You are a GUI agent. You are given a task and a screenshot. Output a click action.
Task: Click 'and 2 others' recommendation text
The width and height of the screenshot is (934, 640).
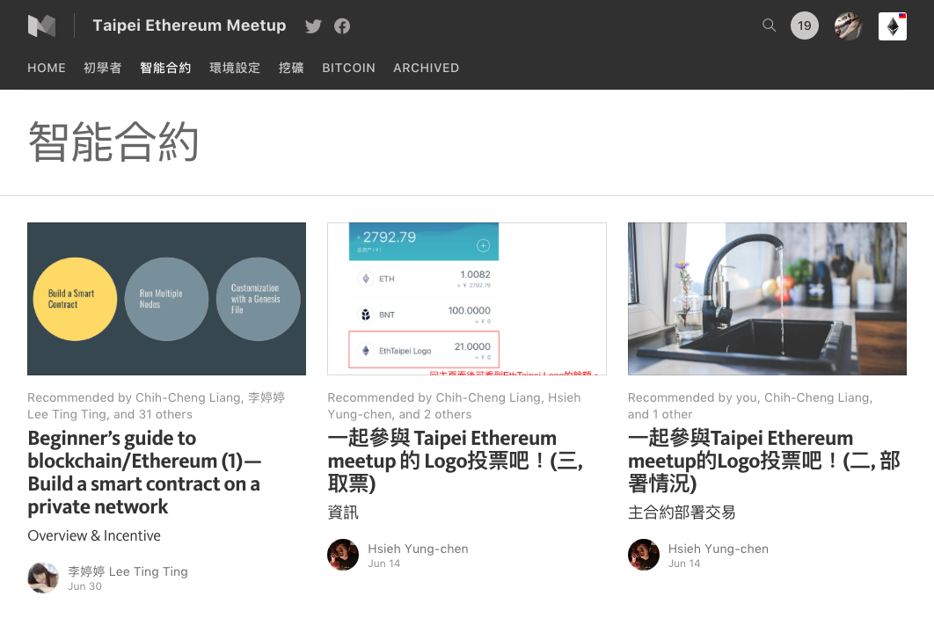(434, 414)
